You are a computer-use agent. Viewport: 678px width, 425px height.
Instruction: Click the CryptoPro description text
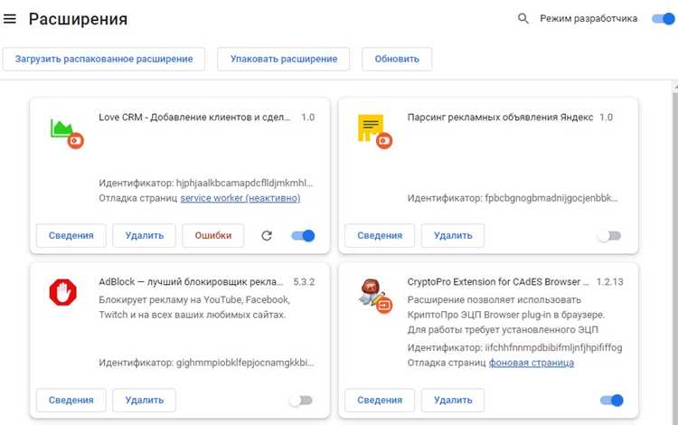click(x=506, y=315)
